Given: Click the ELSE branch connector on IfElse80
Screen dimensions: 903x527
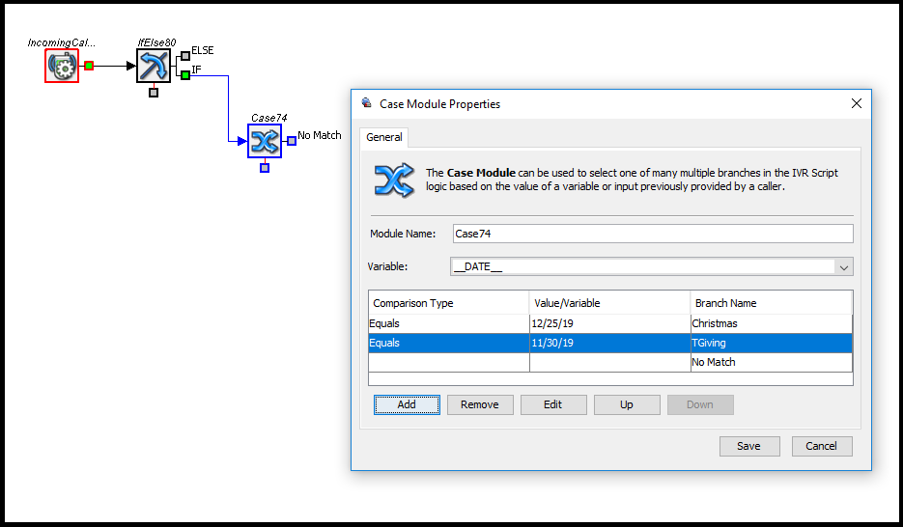Looking at the screenshot, I should point(184,56).
